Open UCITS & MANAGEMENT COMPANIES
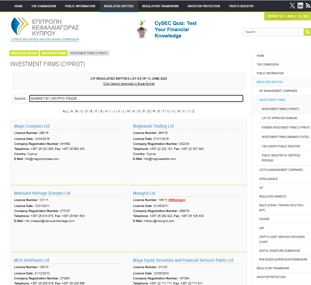 pyautogui.click(x=281, y=170)
